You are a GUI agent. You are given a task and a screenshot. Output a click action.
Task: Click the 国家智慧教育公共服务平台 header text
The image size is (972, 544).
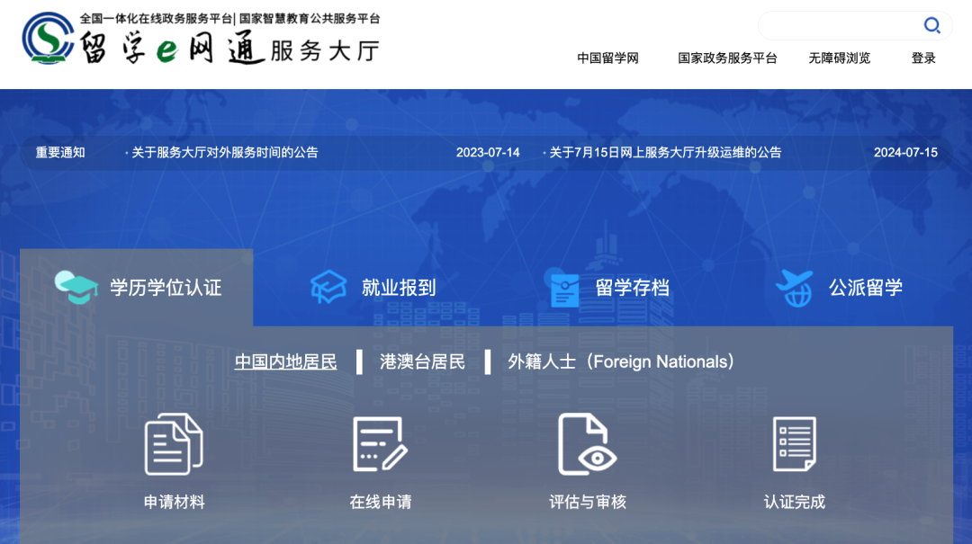click(310, 19)
